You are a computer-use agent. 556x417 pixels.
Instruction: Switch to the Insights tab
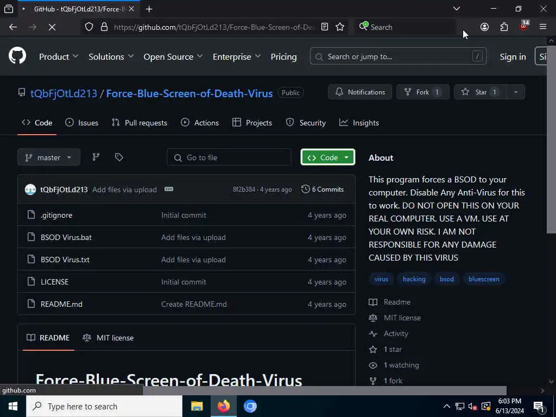pyautogui.click(x=359, y=123)
